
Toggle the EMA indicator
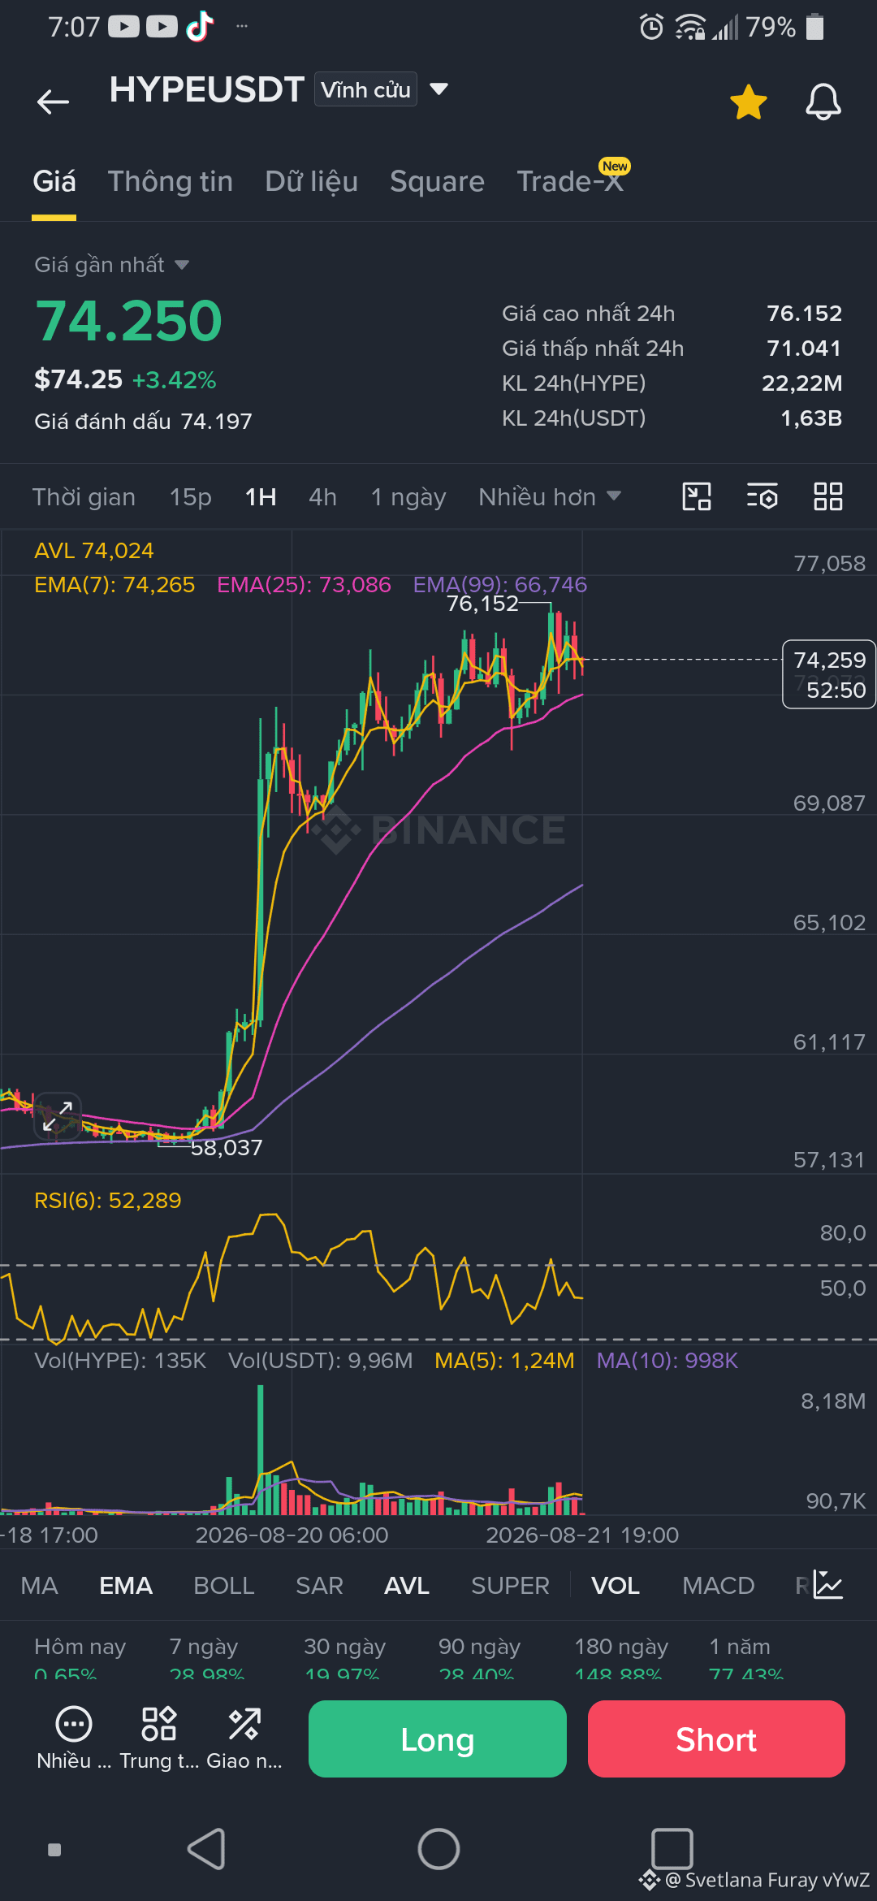[126, 1586]
